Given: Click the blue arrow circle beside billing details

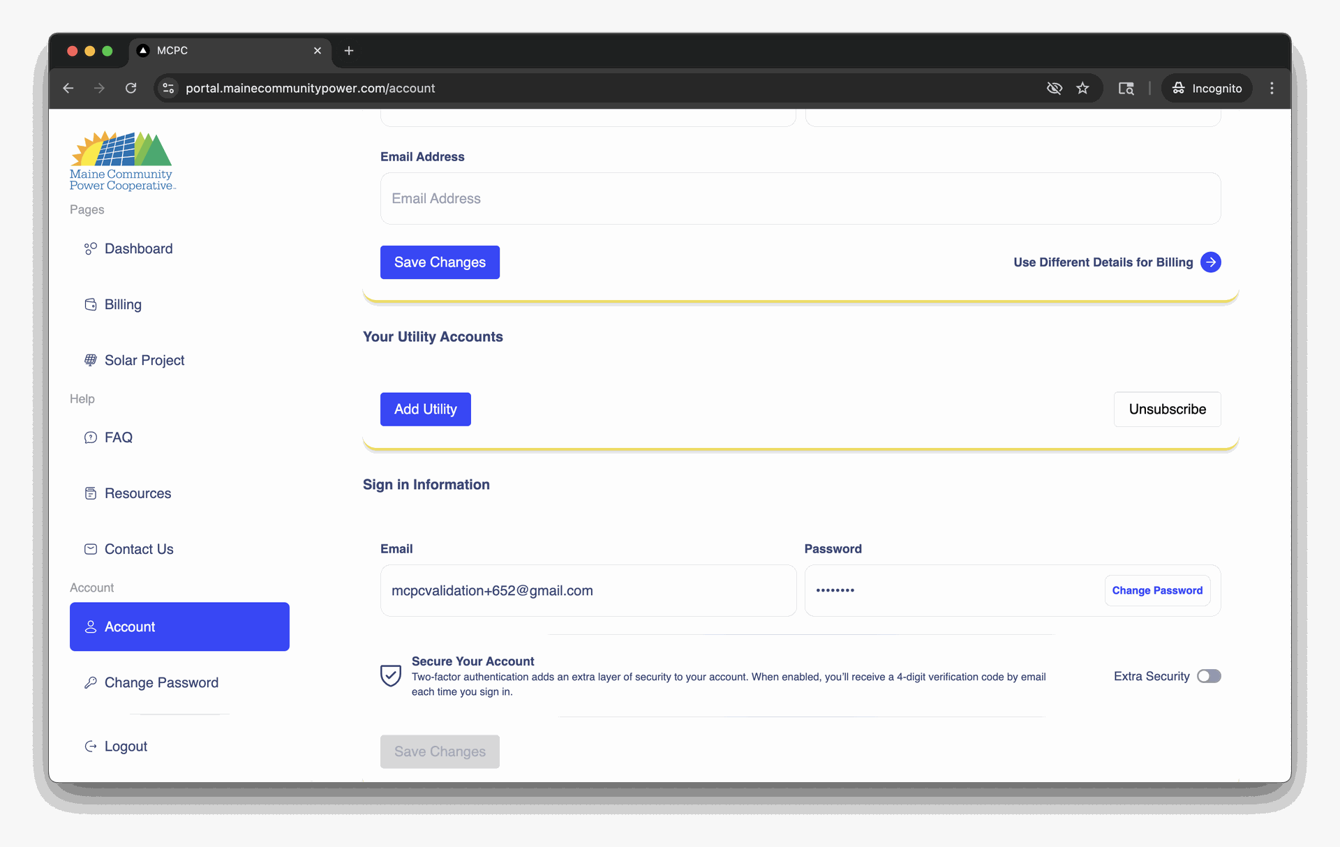Looking at the screenshot, I should click(x=1211, y=262).
